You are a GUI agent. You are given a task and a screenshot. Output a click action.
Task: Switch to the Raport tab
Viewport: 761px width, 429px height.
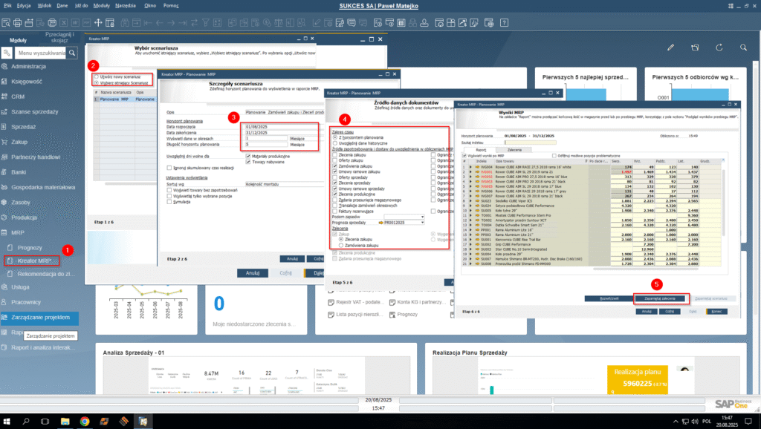(481, 150)
